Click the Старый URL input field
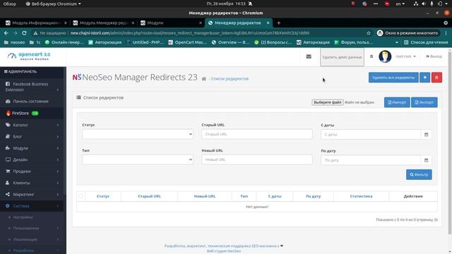452x254 pixels. [257, 134]
